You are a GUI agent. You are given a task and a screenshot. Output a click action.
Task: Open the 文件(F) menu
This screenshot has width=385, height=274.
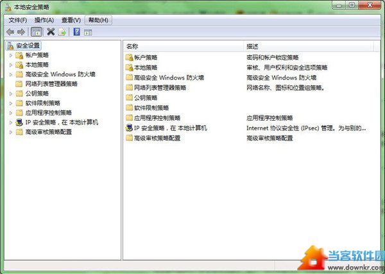coord(18,20)
